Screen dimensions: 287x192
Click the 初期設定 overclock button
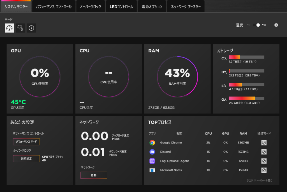tap(26, 159)
